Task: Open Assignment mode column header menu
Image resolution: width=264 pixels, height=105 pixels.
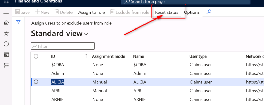Action: (x=108, y=56)
